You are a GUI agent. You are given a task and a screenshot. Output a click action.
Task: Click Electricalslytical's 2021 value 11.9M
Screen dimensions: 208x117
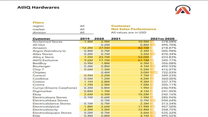pos(144,106)
